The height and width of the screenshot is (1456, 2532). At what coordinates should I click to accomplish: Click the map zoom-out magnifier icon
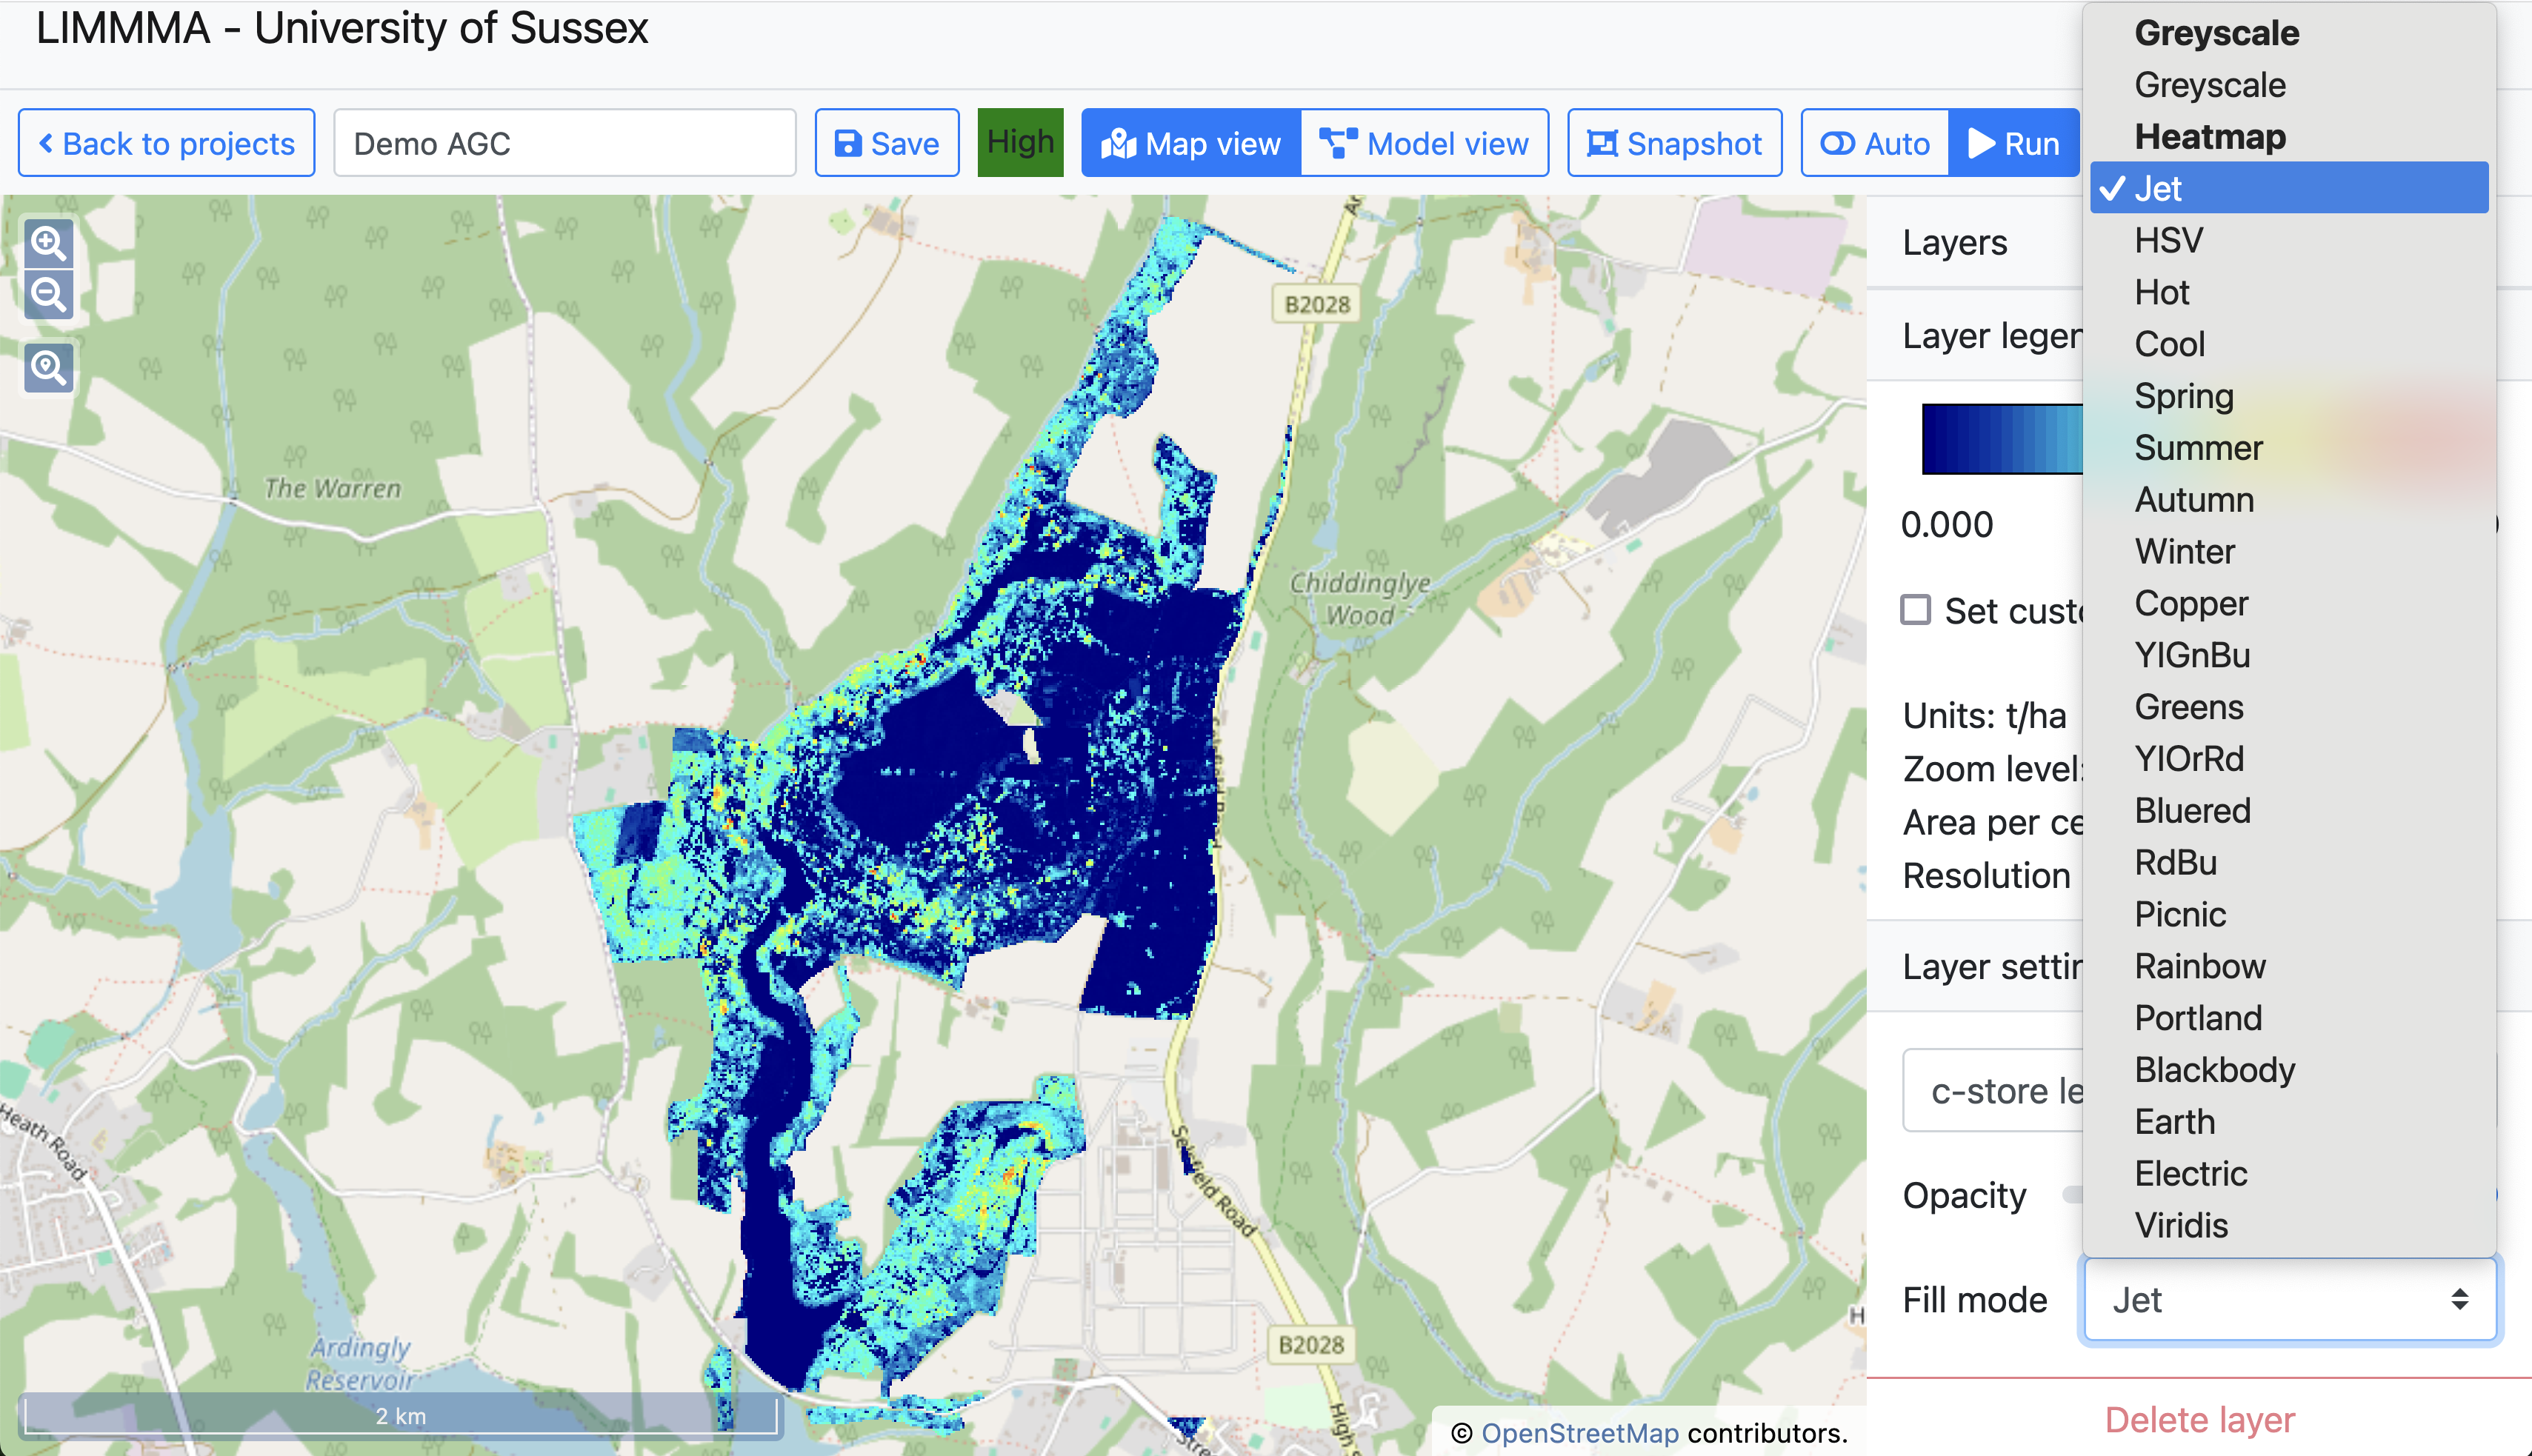pyautogui.click(x=48, y=295)
